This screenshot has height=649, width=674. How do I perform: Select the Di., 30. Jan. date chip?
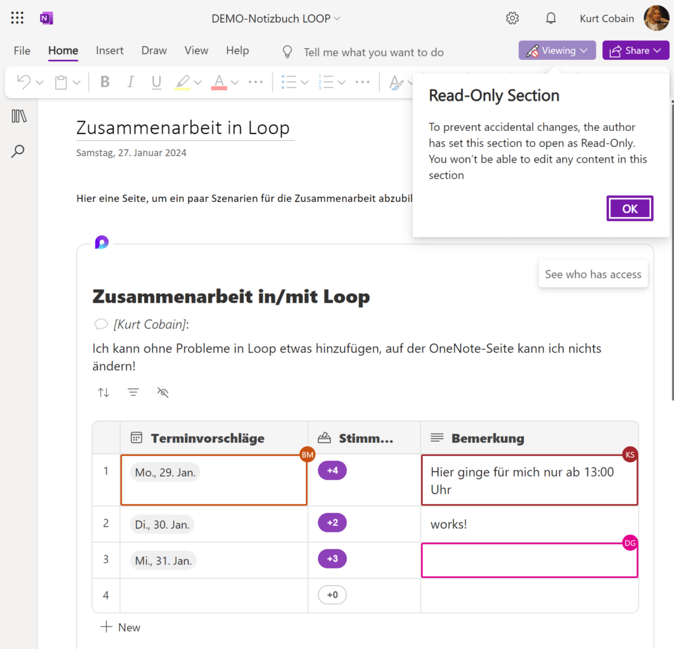[x=162, y=525]
